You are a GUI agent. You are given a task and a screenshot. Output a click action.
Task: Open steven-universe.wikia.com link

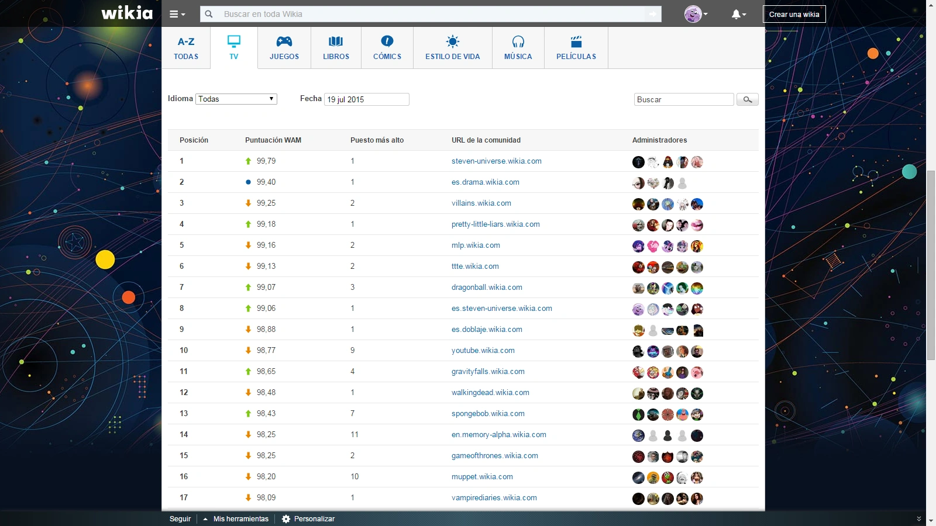tap(496, 161)
